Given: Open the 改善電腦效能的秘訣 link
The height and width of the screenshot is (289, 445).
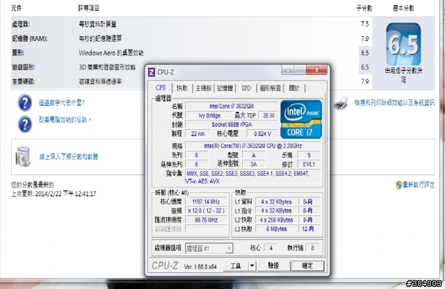Looking at the screenshot, I should pyautogui.click(x=65, y=119).
